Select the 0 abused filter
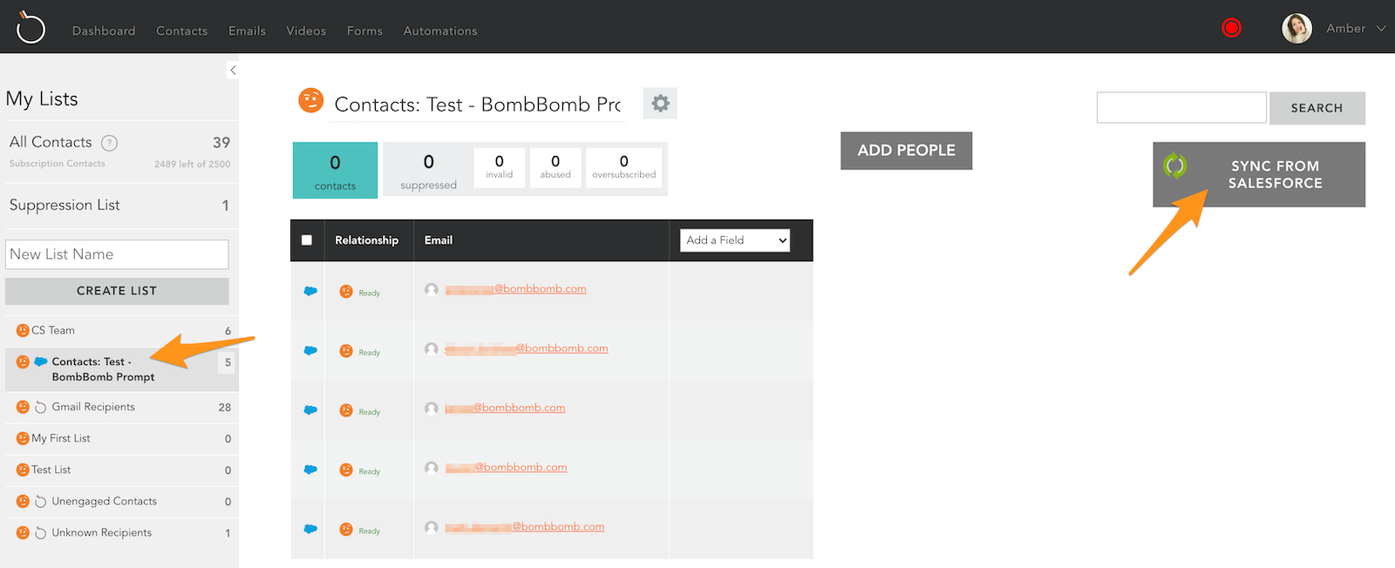Screen dimensions: 1395x568 tap(555, 167)
